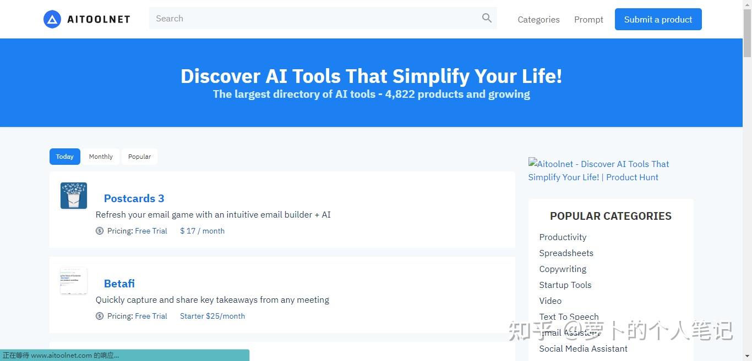The width and height of the screenshot is (752, 361).
Task: Click the Postcards 3 description text
Action: (x=213, y=214)
